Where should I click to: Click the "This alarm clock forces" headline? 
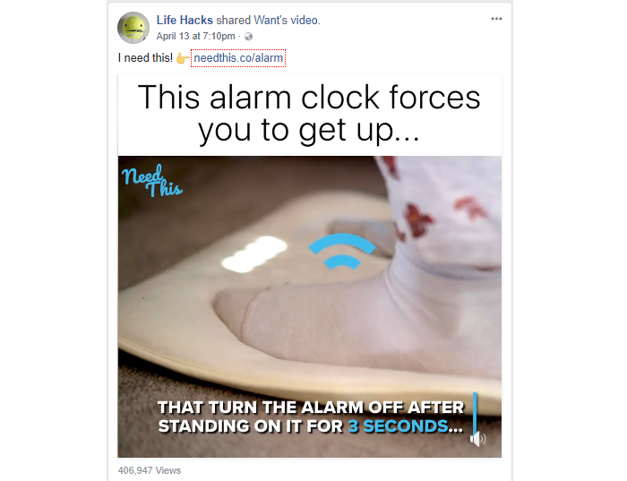pyautogui.click(x=309, y=97)
